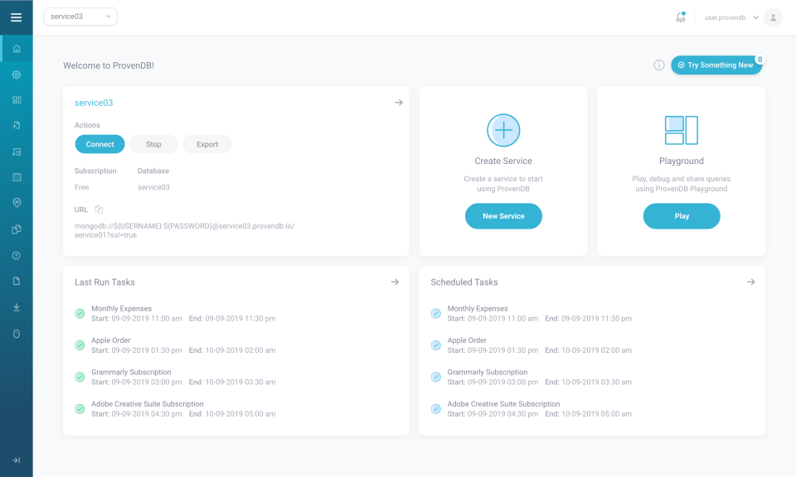Toggle the hamburger menu at top left
This screenshot has height=477, width=796.
(17, 17)
